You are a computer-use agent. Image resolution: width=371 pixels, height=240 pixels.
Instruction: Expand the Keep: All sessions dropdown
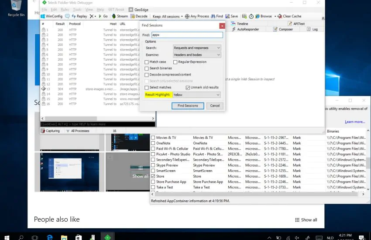pos(168,16)
